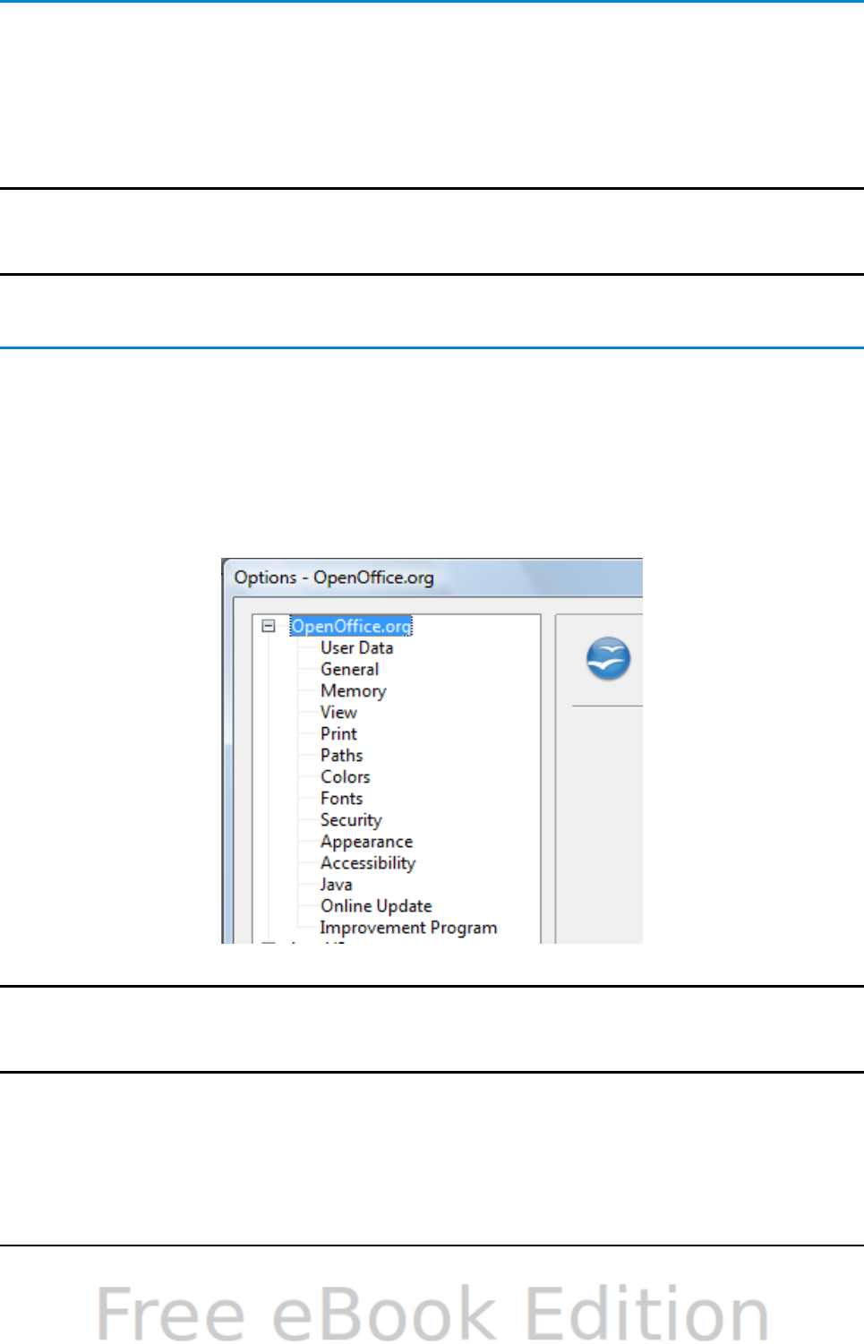
Task: Open Security settings
Action: click(x=351, y=819)
